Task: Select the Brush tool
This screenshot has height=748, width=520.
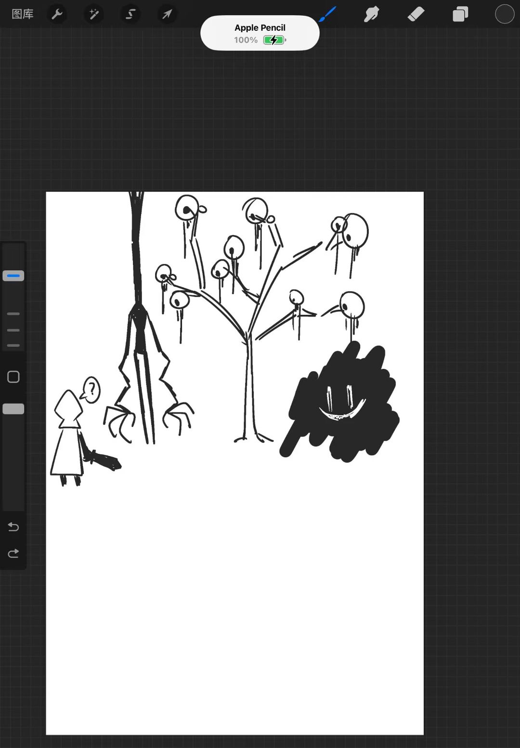Action: [327, 14]
